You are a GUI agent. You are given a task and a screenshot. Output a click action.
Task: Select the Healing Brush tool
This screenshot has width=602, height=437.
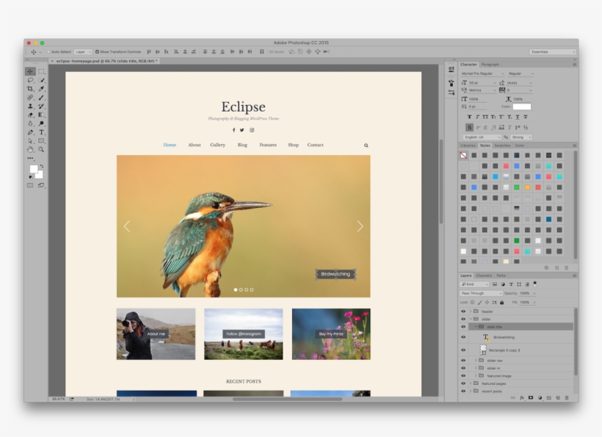click(30, 98)
